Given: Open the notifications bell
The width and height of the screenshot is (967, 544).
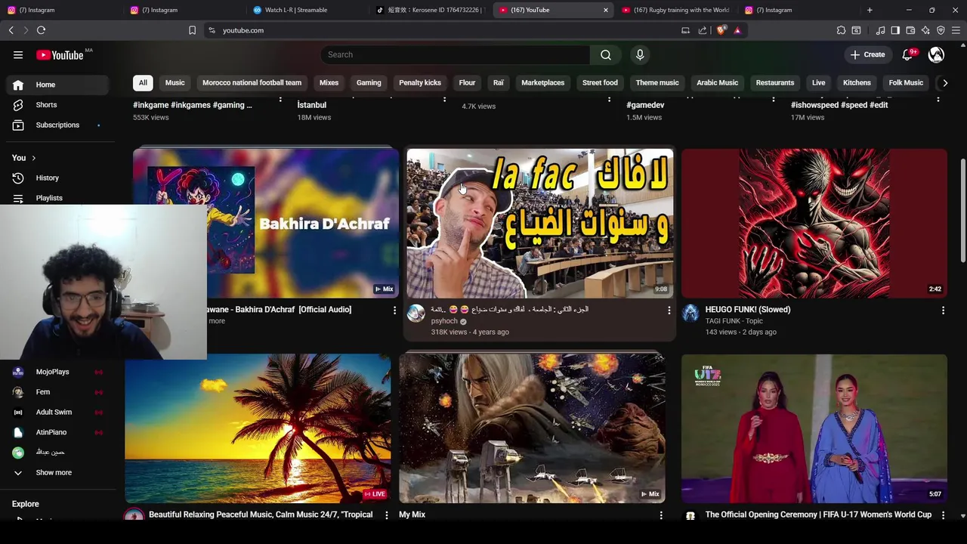Looking at the screenshot, I should tap(909, 54).
